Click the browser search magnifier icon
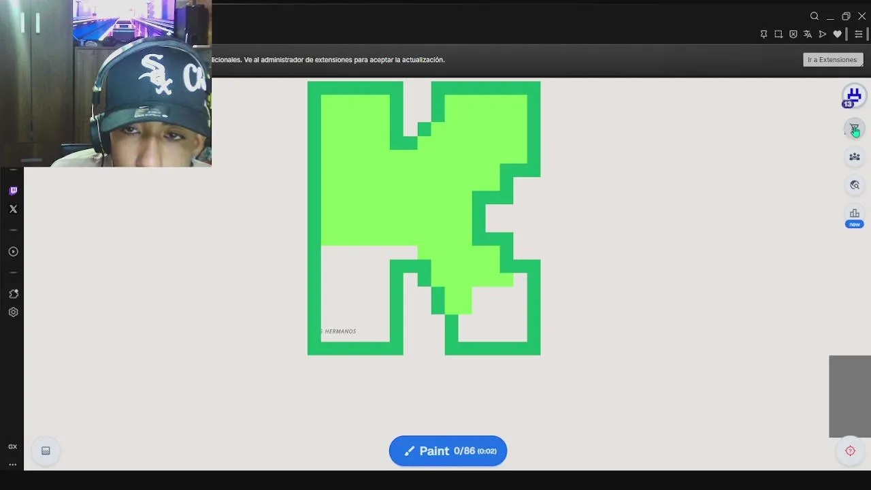The height and width of the screenshot is (490, 871). [814, 16]
